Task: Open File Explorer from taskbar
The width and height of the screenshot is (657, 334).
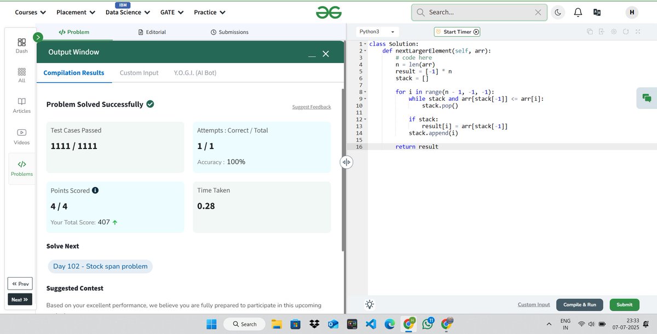Action: click(276, 324)
